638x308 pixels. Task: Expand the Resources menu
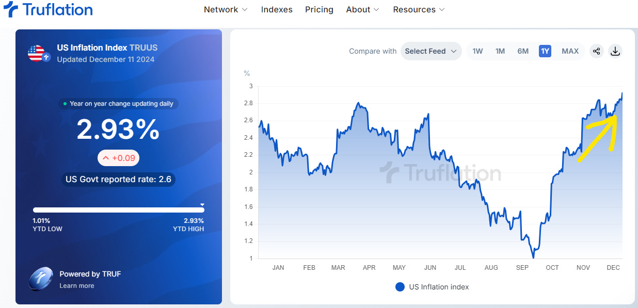[419, 9]
